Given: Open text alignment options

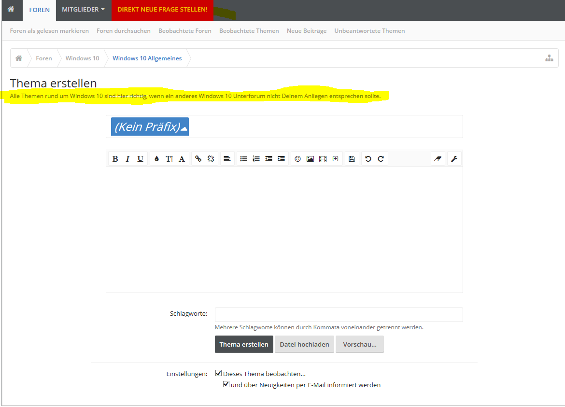Looking at the screenshot, I should [x=227, y=159].
